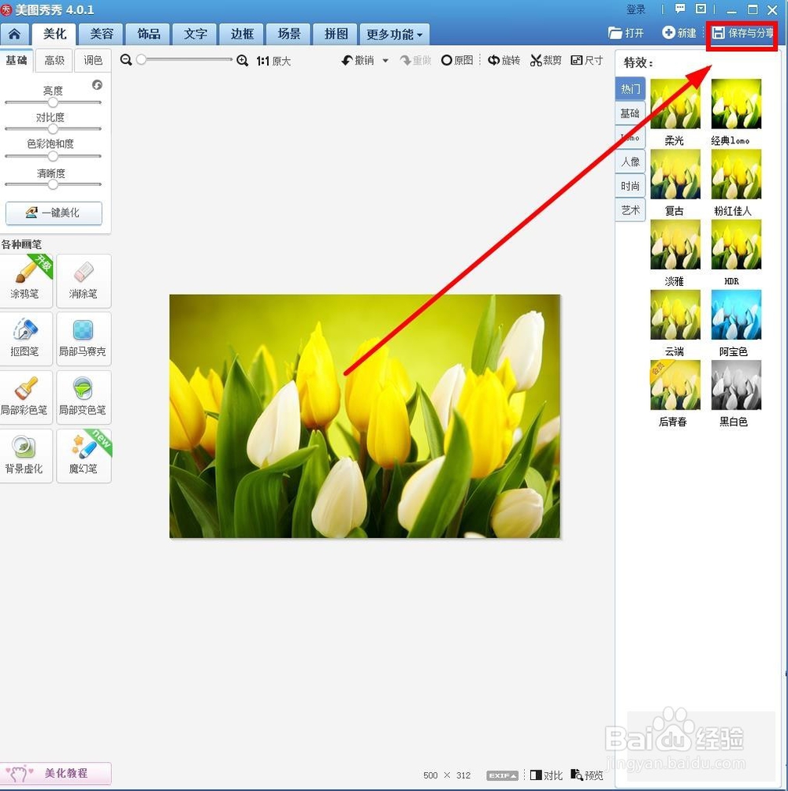This screenshot has height=791, width=788.
Task: Open the 撤销 history dropdown arrow
Action: 385,61
